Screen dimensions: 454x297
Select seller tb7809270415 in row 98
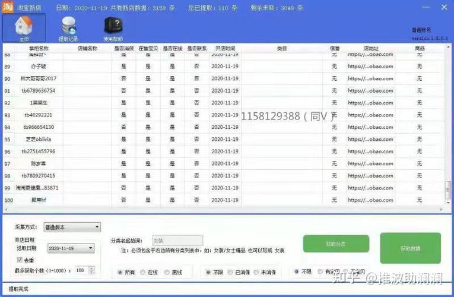[x=39, y=176]
